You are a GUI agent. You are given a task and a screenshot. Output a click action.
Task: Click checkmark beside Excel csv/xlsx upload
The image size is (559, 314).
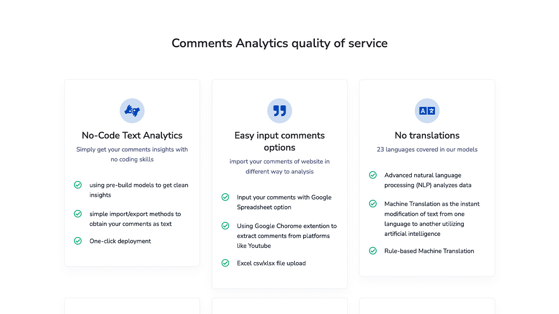point(225,263)
